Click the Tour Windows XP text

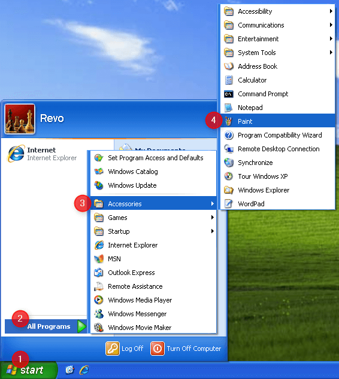tap(263, 176)
